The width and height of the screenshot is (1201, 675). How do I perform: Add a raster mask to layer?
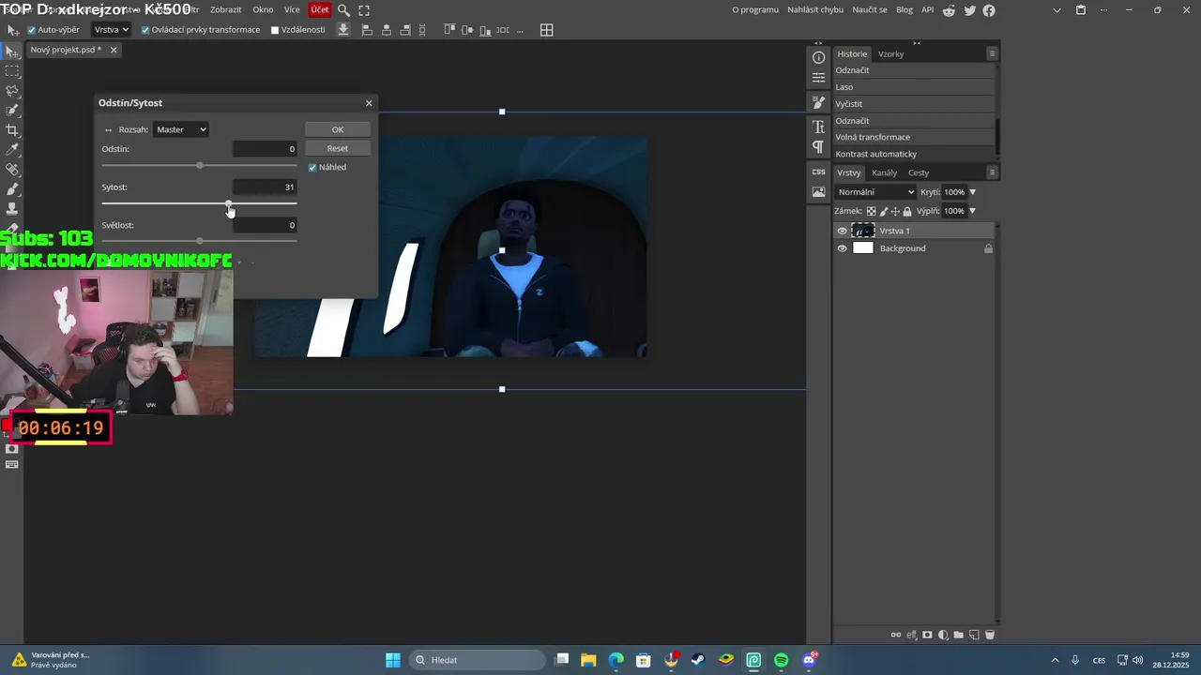pyautogui.click(x=928, y=635)
